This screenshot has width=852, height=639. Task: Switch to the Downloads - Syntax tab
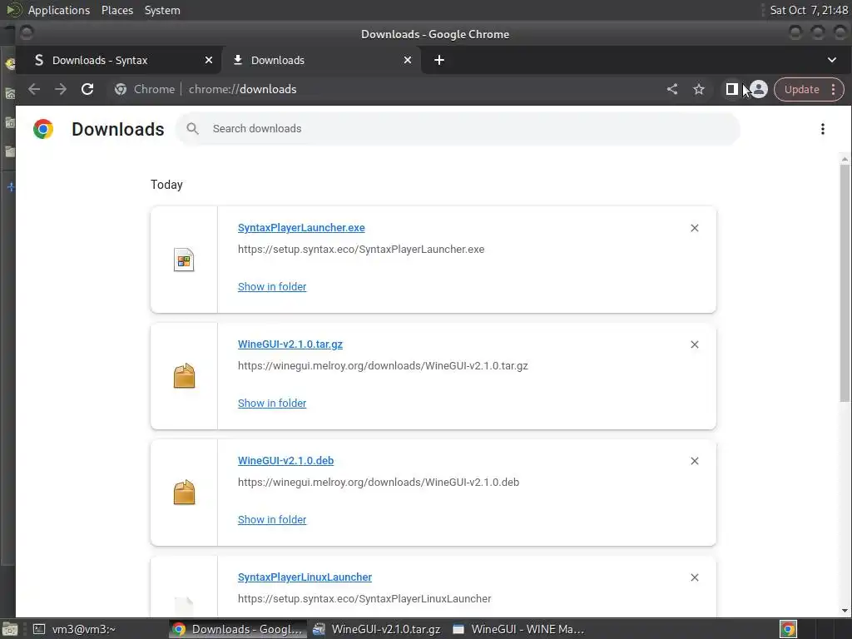click(100, 60)
